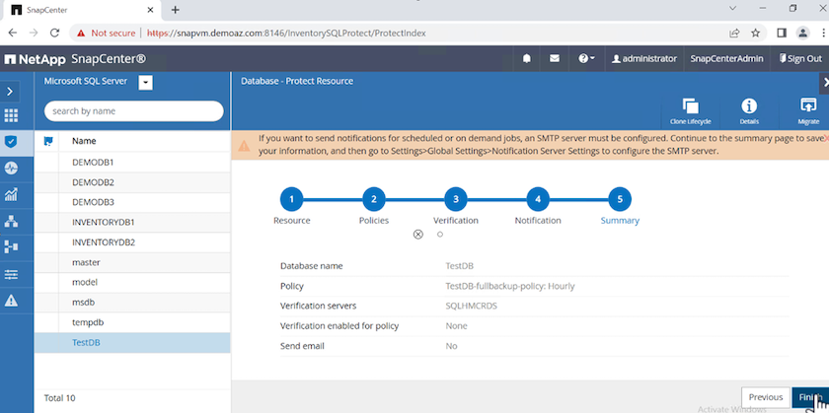Select model database row

[x=132, y=282]
